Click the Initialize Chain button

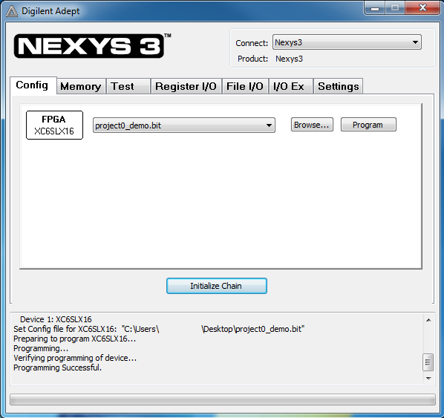tap(217, 286)
